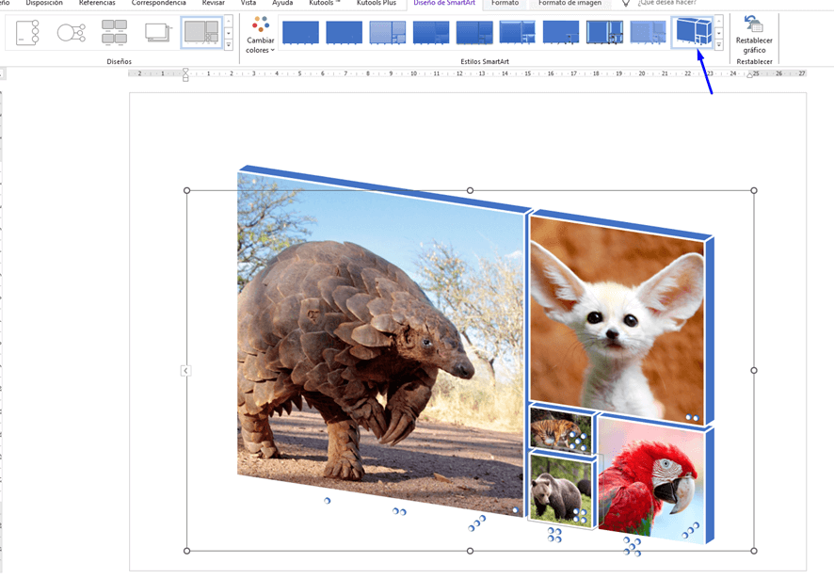Open the Cambiar colores dropdown
Viewport: 834px width, 579px height.
point(260,35)
